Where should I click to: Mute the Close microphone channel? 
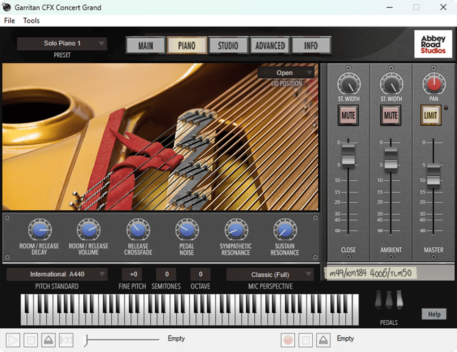pyautogui.click(x=348, y=115)
